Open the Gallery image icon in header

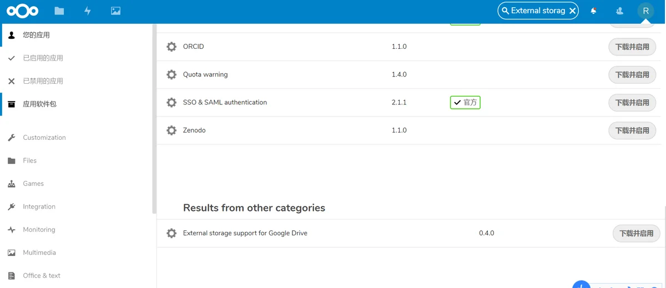[115, 11]
